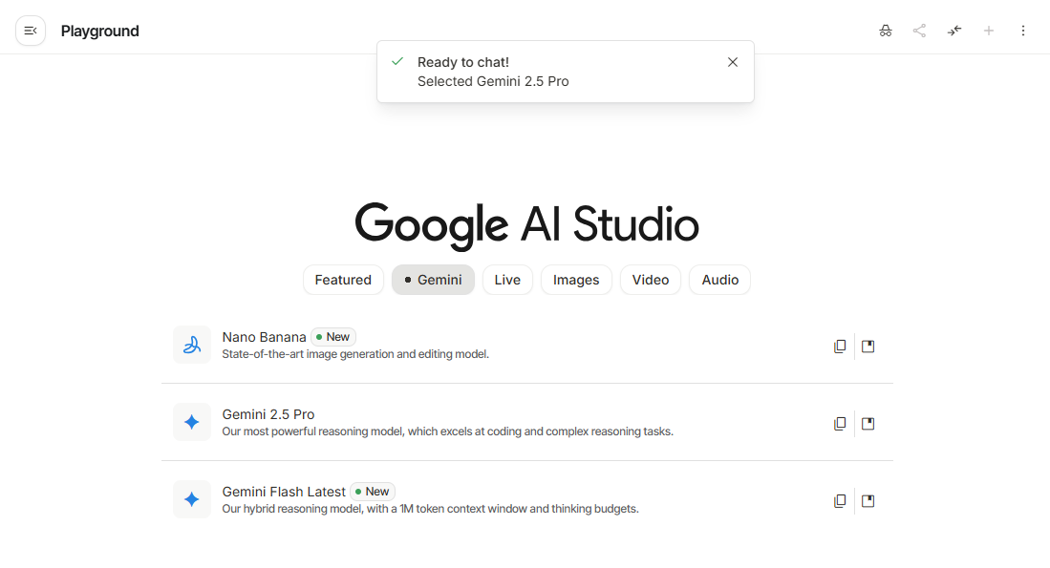Toggle the sidebar navigation menu

(31, 31)
